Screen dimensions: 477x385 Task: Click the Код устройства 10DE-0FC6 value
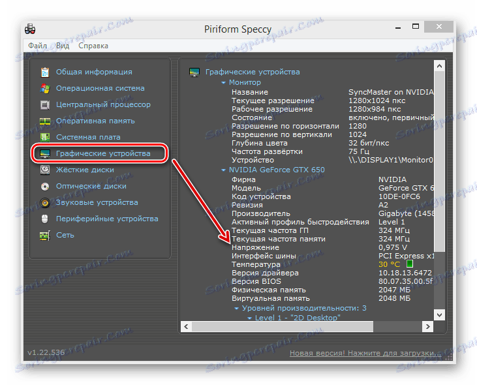[x=399, y=196]
